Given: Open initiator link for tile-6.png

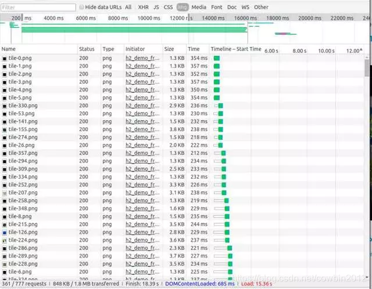Looking at the screenshot, I should click(142, 272).
